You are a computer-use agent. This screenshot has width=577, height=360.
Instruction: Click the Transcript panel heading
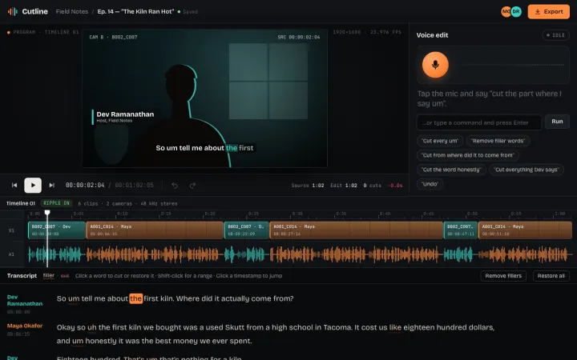pyautogui.click(x=22, y=275)
